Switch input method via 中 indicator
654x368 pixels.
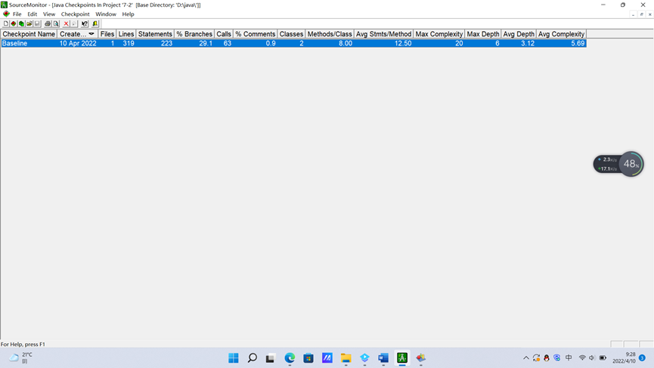[569, 358]
